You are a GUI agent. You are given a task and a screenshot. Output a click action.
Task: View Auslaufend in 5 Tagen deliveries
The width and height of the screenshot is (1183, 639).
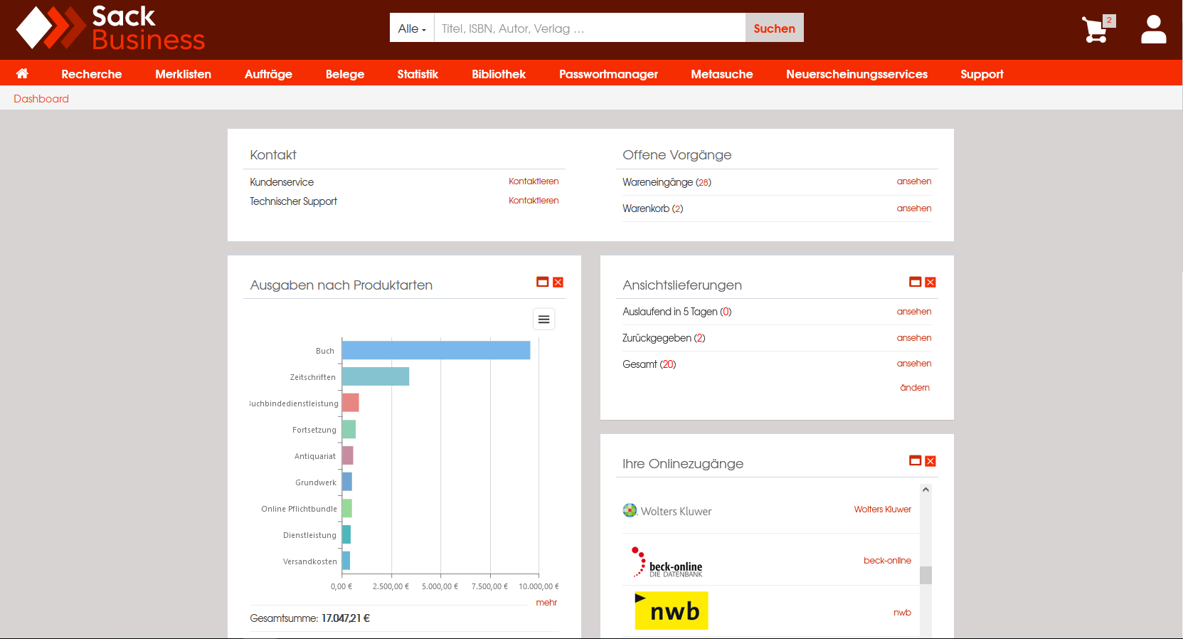point(914,312)
